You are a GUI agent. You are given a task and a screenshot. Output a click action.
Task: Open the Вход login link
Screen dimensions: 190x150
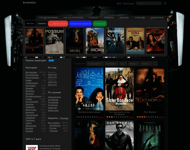tap(119, 3)
